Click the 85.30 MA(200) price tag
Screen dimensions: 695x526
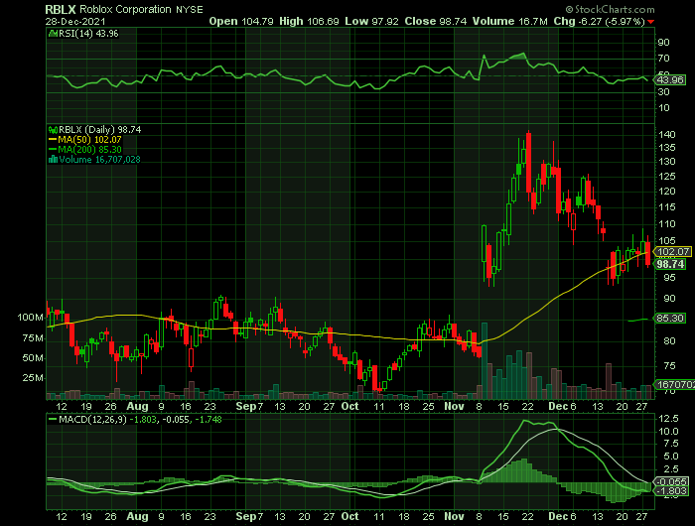(x=670, y=319)
